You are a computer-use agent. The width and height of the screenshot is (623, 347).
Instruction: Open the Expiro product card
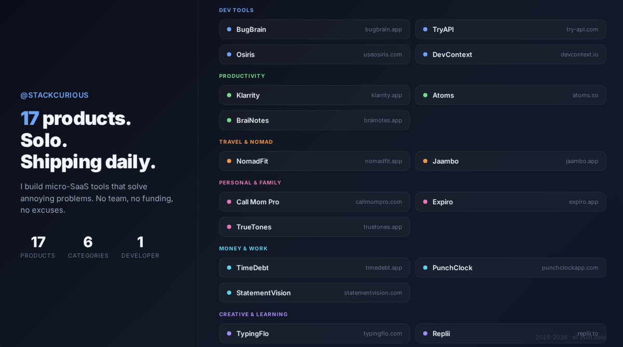tap(510, 202)
